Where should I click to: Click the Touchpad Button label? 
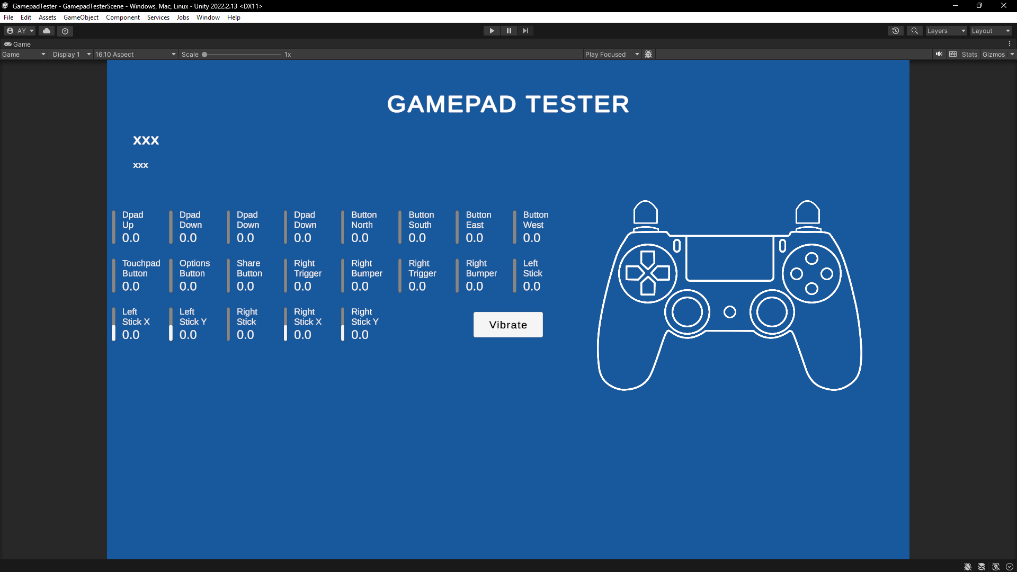[x=141, y=269]
